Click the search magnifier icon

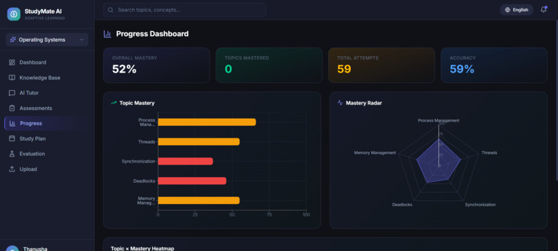click(111, 10)
